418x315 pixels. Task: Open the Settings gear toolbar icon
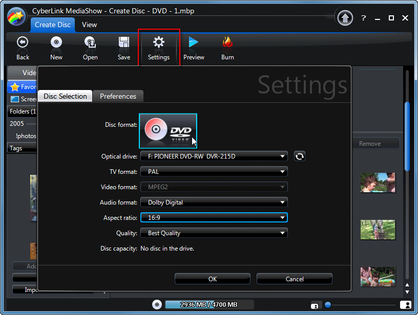coord(159,48)
